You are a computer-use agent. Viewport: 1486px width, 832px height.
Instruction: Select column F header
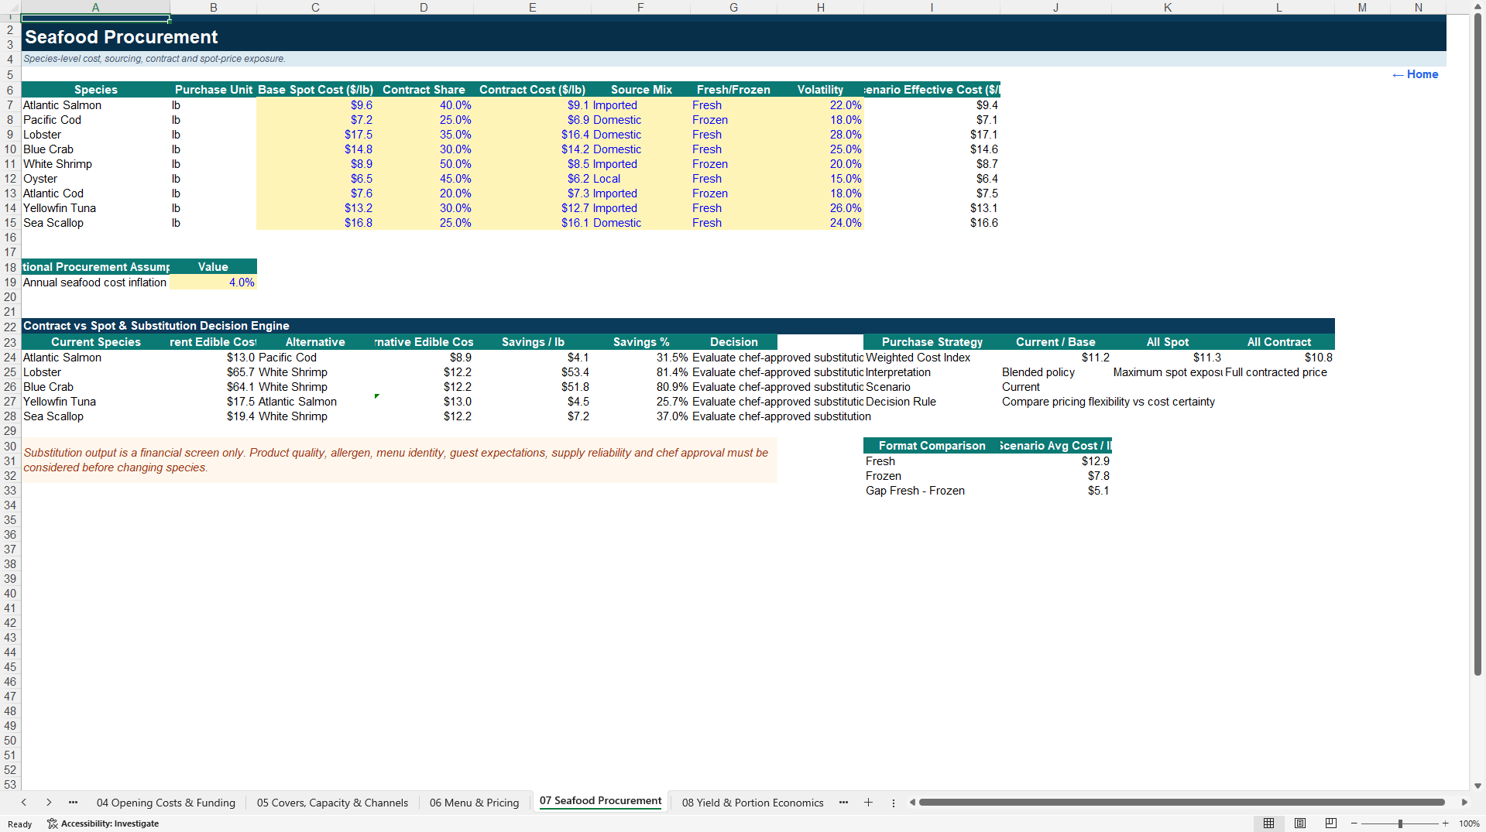640,7
